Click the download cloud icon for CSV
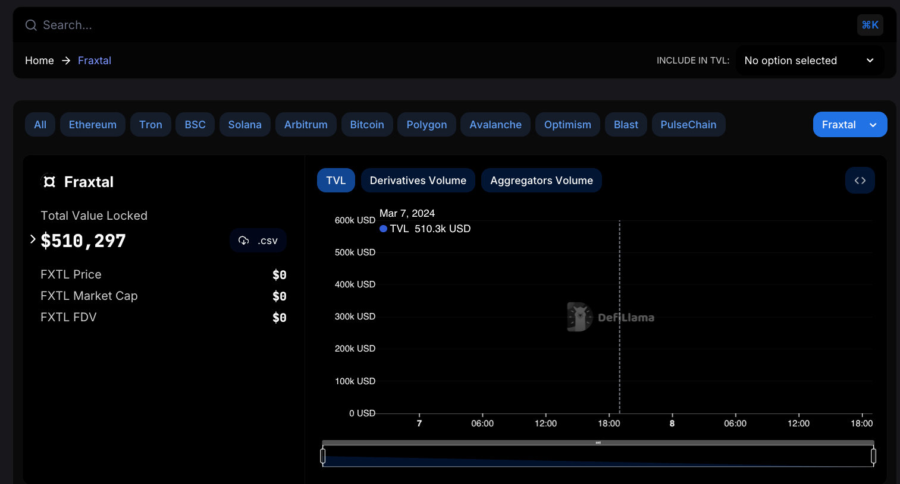Viewport: 900px width, 484px height. click(x=244, y=241)
